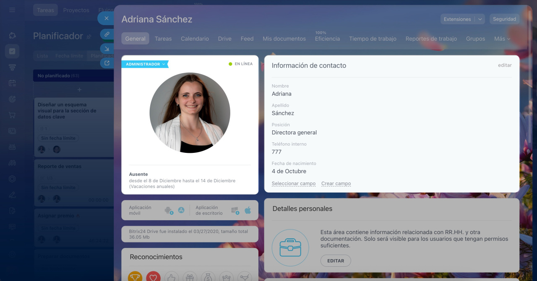The width and height of the screenshot is (537, 281).
Task: Close the profile slider with the X icon
Action: [107, 18]
